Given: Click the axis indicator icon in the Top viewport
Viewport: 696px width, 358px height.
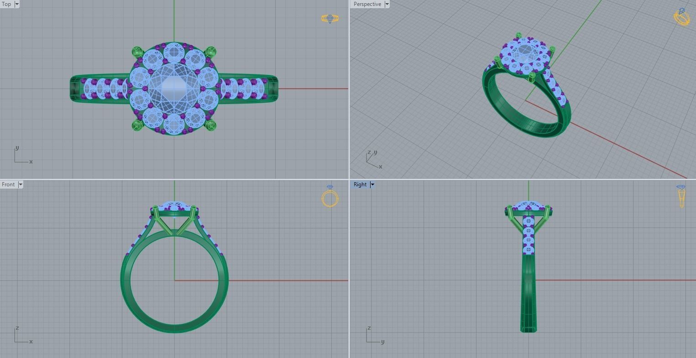Looking at the screenshot, I should 23,155.
